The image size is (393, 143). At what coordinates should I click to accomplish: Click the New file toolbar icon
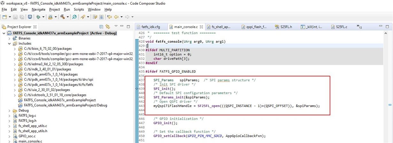tap(4, 17)
